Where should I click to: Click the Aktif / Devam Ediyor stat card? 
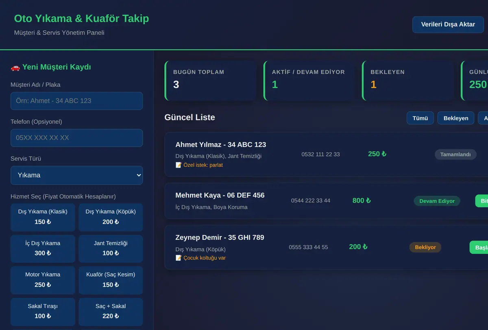(x=309, y=81)
